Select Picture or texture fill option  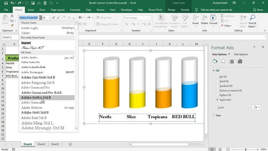(x=217, y=91)
